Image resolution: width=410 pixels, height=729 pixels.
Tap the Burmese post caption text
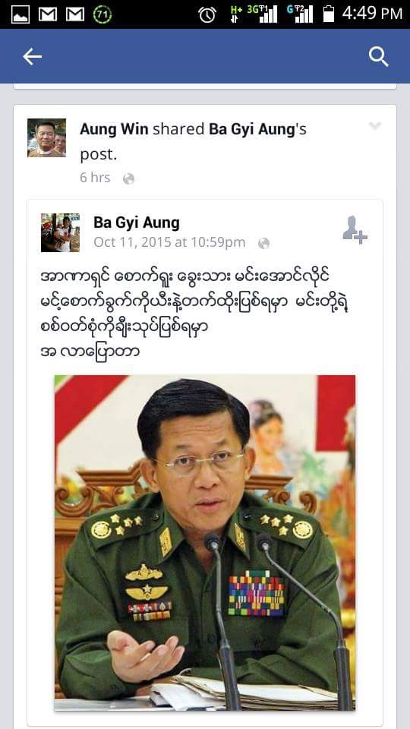[x=194, y=314]
